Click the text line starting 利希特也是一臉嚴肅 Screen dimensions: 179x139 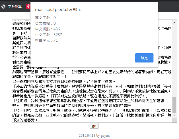click(x=80, y=96)
